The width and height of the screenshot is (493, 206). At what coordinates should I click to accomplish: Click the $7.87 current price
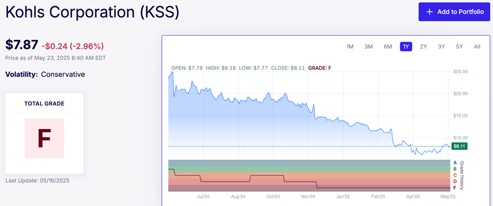click(x=22, y=45)
